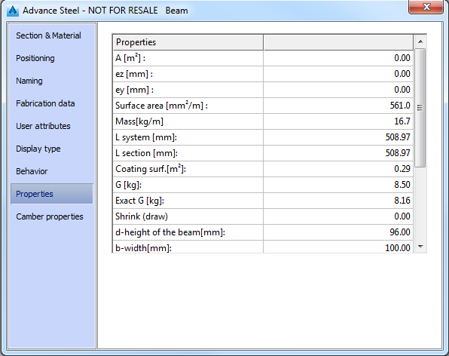Click the L system 508.97 value

coord(398,137)
